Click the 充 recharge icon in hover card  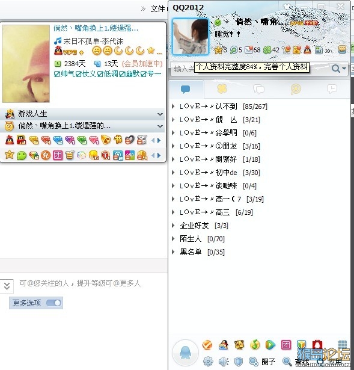[46, 155]
